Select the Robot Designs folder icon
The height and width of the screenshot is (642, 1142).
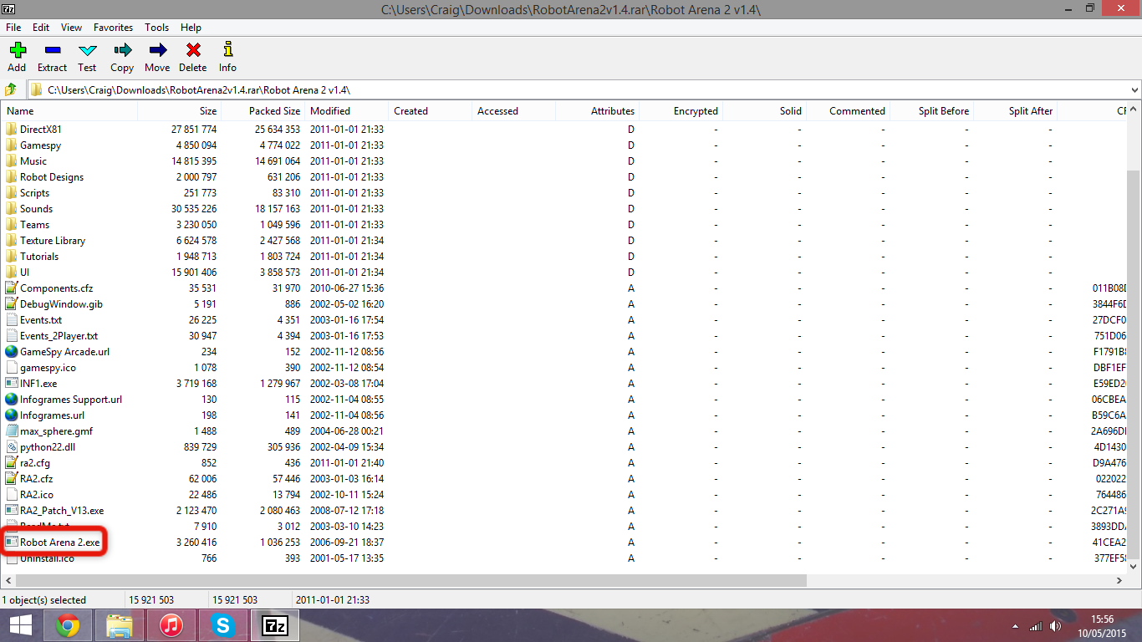[11, 177]
